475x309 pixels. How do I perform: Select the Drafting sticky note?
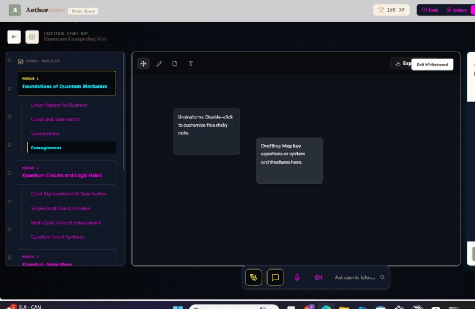click(289, 161)
